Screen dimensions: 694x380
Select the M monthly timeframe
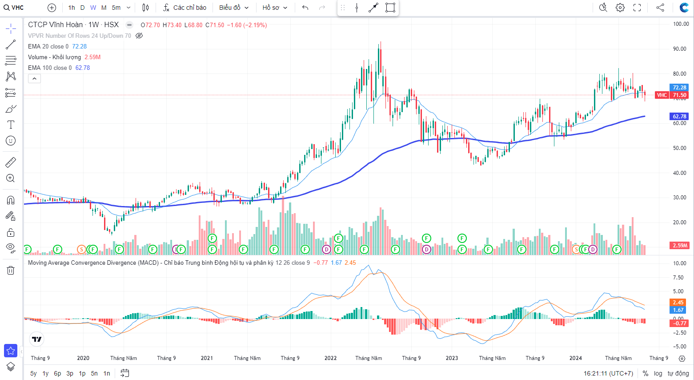point(104,8)
